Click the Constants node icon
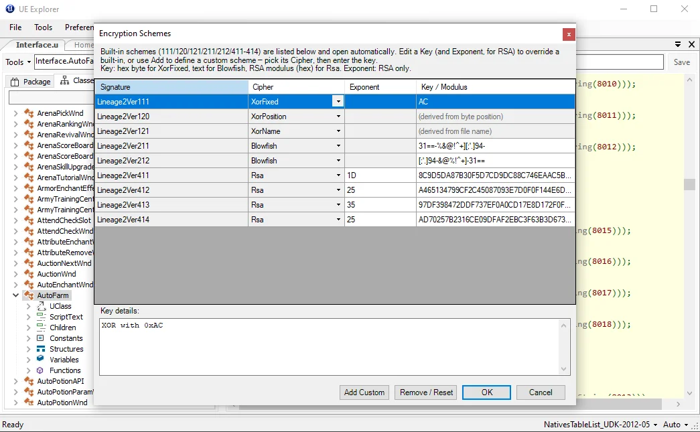Screen dimensions: 700x432 tap(41, 338)
